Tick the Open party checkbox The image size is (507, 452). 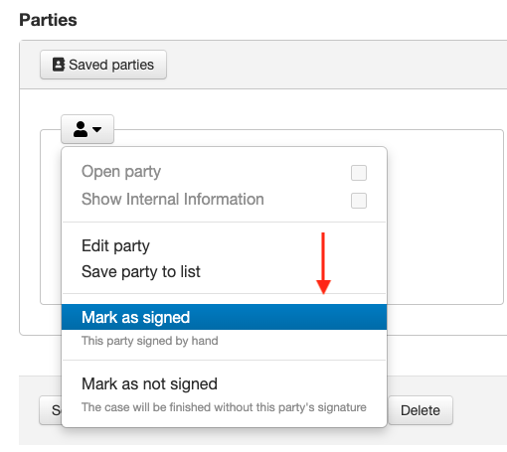point(359,173)
